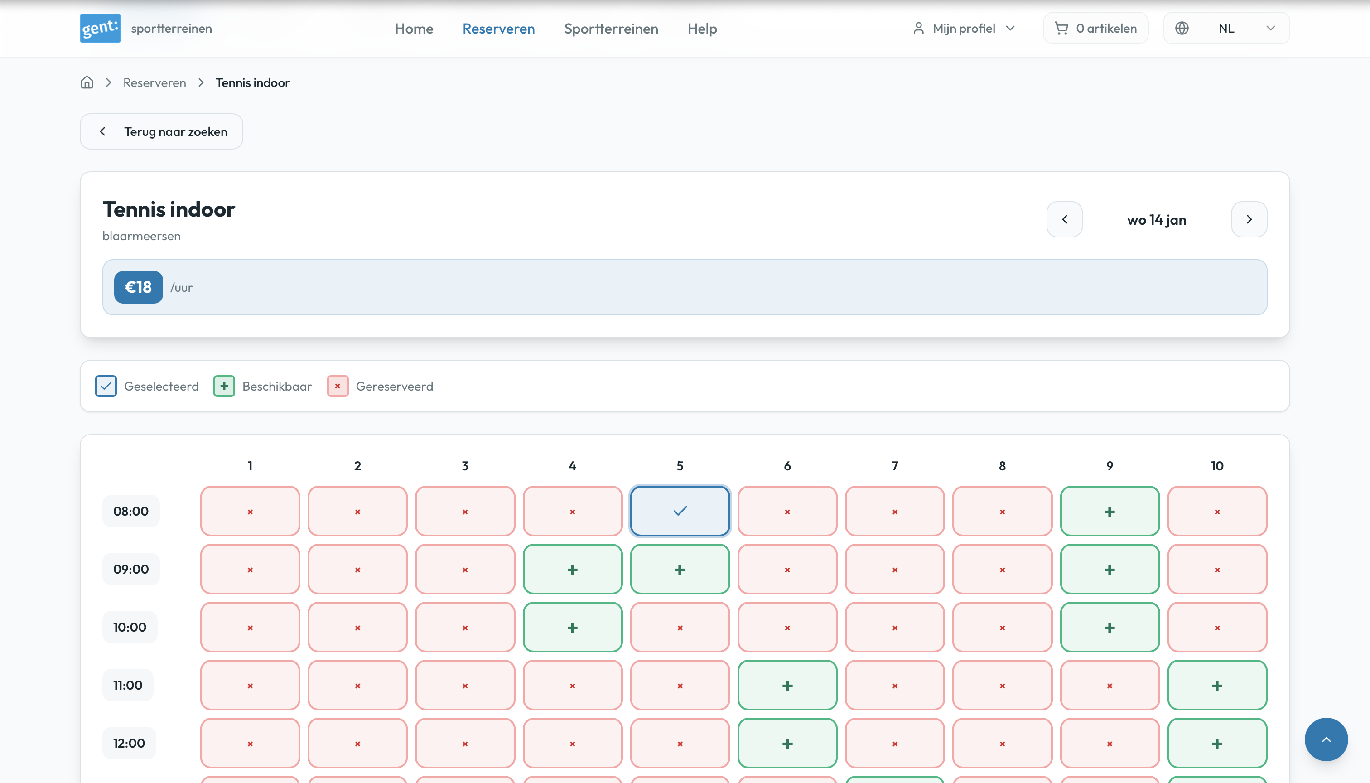Deselect the checked 08:00 slot on court 5
The image size is (1370, 783).
(x=680, y=511)
